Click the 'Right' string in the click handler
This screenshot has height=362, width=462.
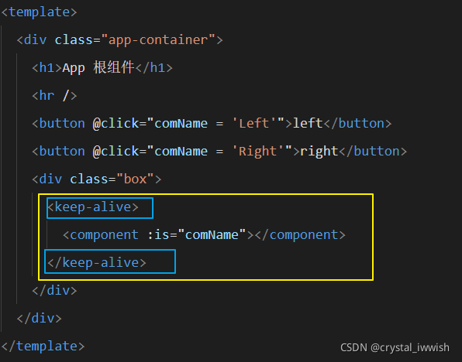pyautogui.click(x=258, y=151)
